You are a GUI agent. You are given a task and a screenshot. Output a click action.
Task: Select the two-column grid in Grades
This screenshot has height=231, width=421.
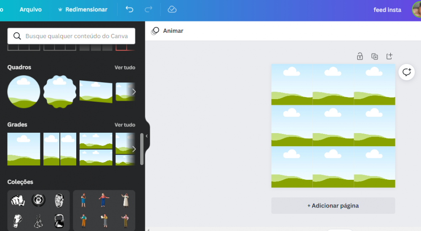click(60, 149)
